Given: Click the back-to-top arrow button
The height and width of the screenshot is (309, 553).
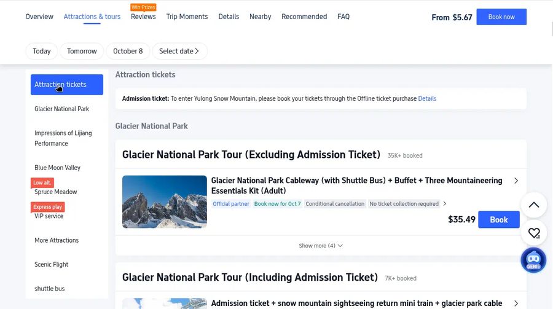Looking at the screenshot, I should pyautogui.click(x=534, y=205).
